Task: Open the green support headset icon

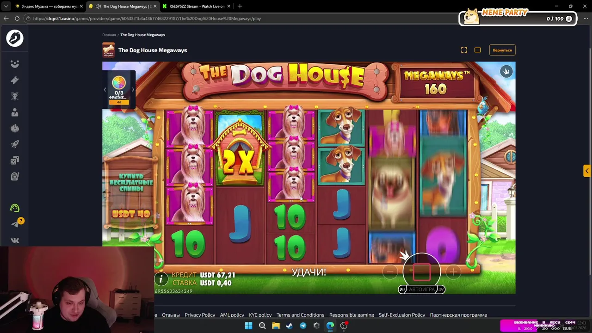Action: 15,208
